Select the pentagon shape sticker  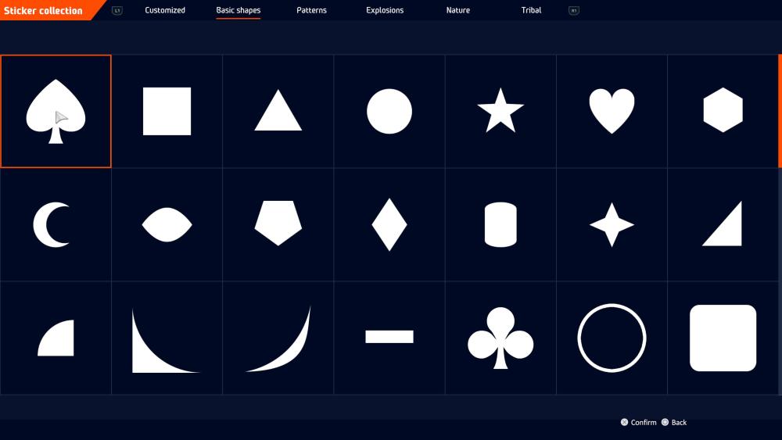pyautogui.click(x=278, y=224)
